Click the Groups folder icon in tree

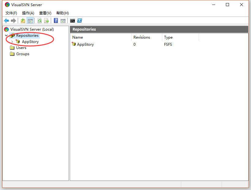pyautogui.click(x=12, y=54)
